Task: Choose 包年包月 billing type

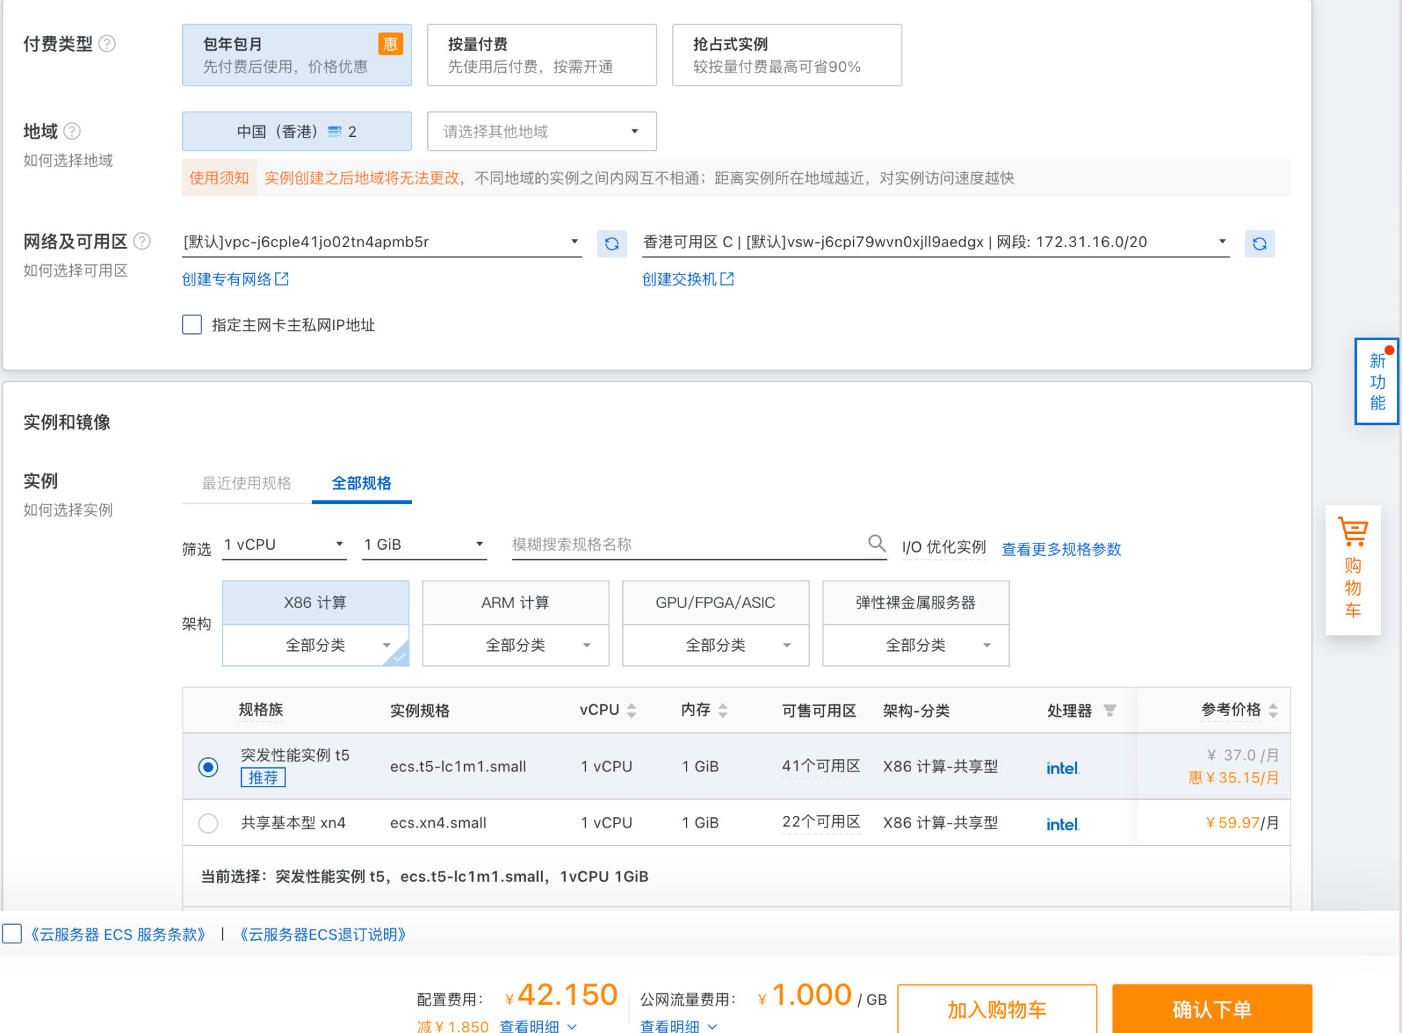Action: coord(296,55)
